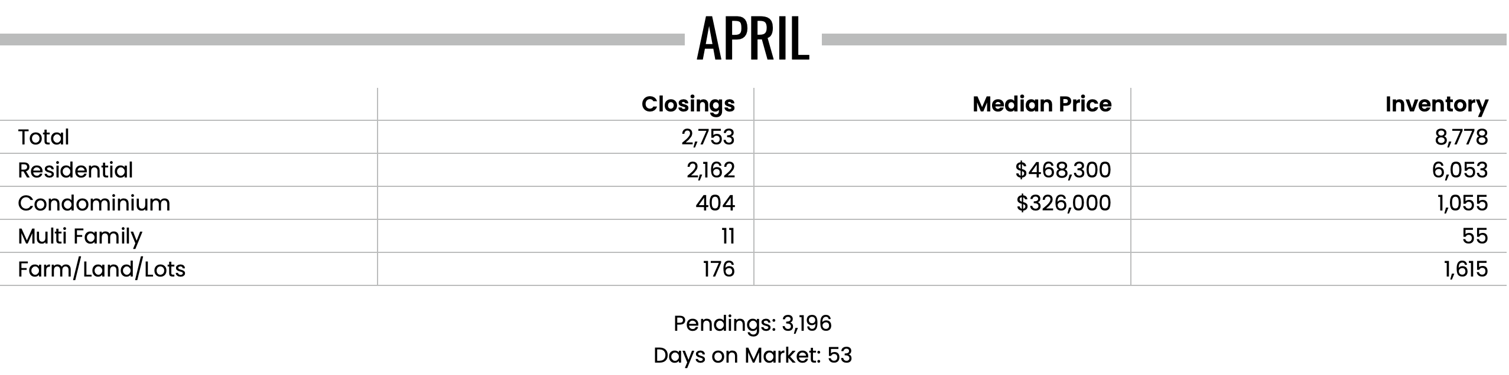Select Farm/Land/Lots closings value 176
This screenshot has width=1509, height=375.
pyautogui.click(x=719, y=269)
